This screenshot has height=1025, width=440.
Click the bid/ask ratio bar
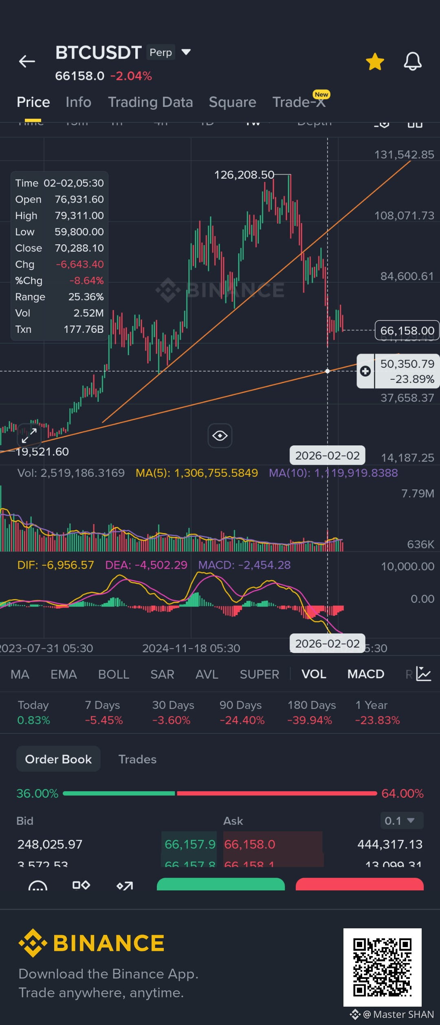click(220, 793)
